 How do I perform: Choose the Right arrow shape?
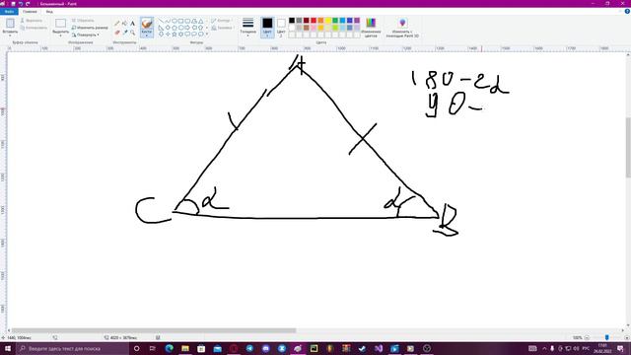point(187,28)
